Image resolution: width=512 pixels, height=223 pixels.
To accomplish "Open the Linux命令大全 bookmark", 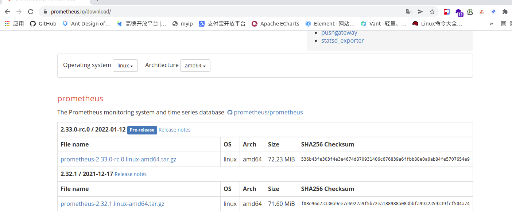I will [437, 24].
